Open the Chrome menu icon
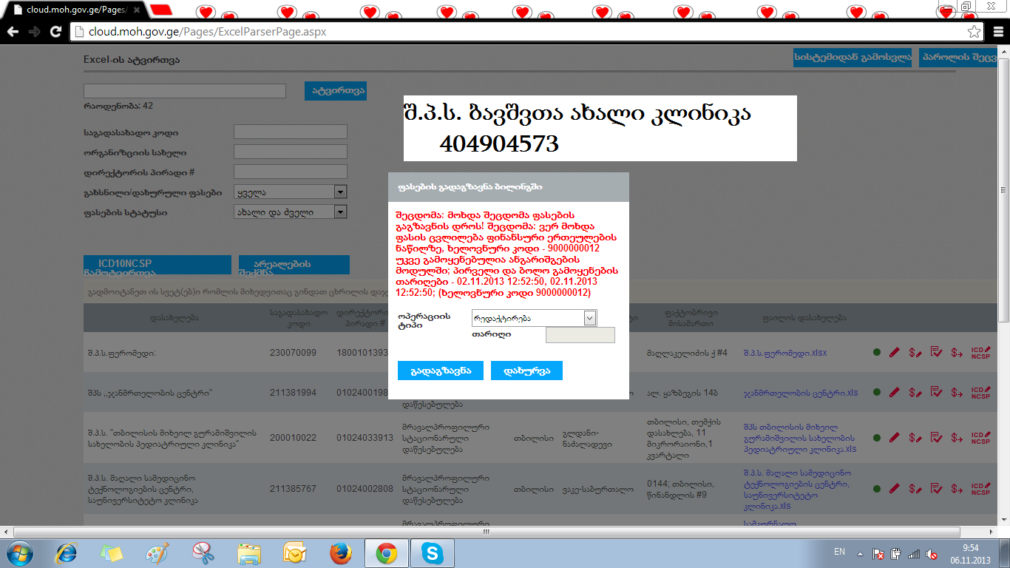The width and height of the screenshot is (1010, 568). pos(997,32)
